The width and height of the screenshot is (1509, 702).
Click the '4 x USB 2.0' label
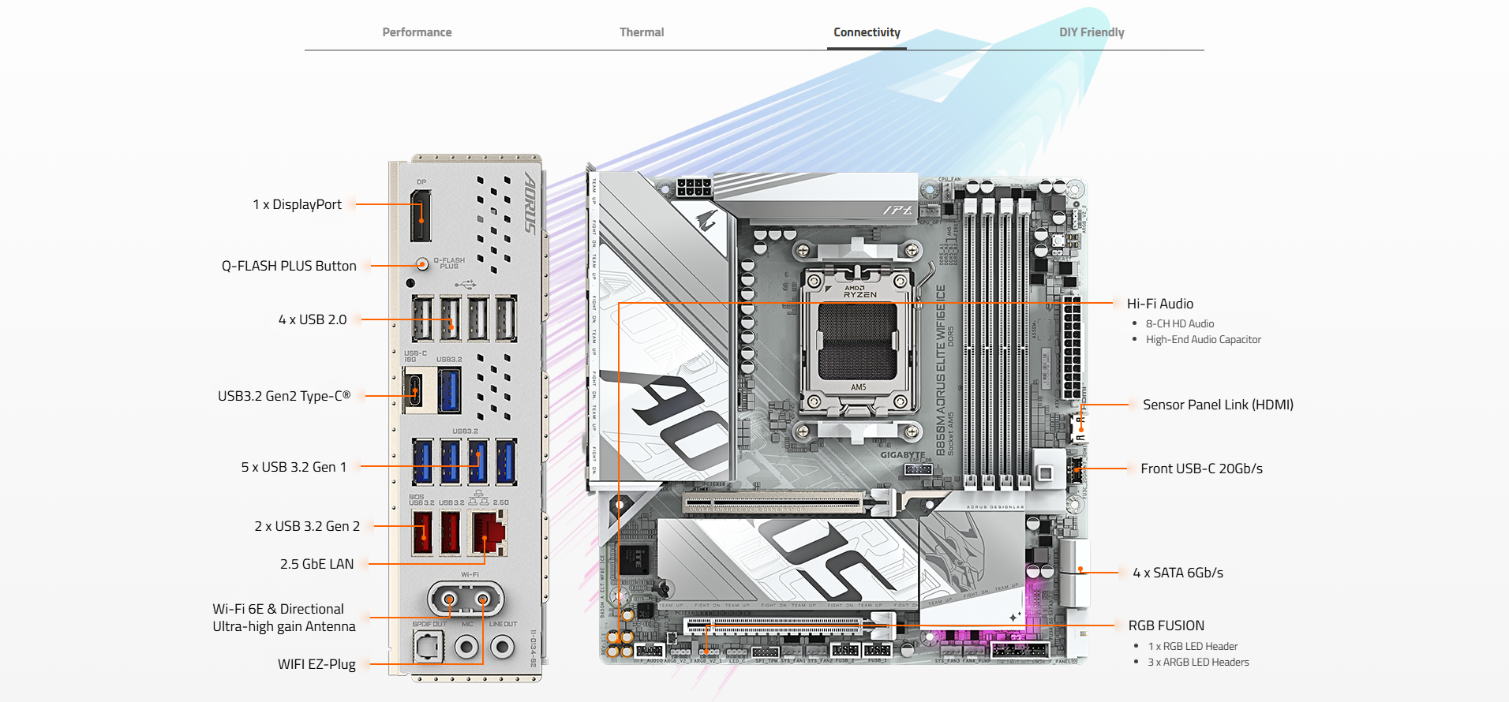point(313,319)
